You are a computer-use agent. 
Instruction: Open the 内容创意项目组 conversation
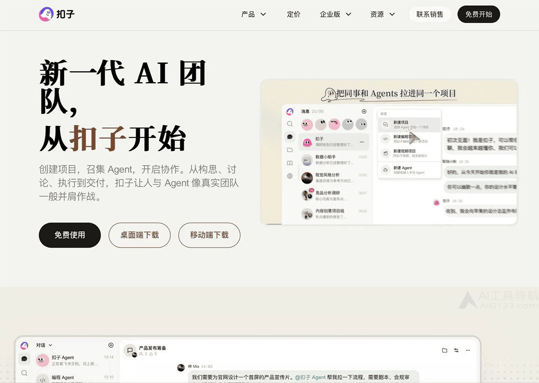[334, 213]
